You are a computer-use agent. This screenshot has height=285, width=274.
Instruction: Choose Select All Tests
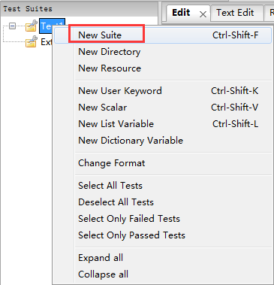[163, 186]
